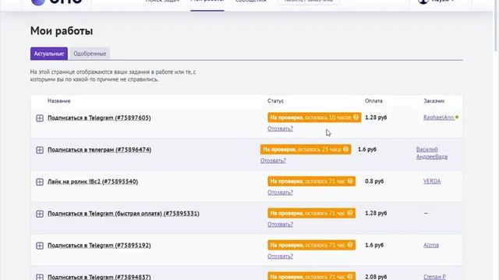Expand row for task #75895192
The image size is (499, 280).
[40, 246]
